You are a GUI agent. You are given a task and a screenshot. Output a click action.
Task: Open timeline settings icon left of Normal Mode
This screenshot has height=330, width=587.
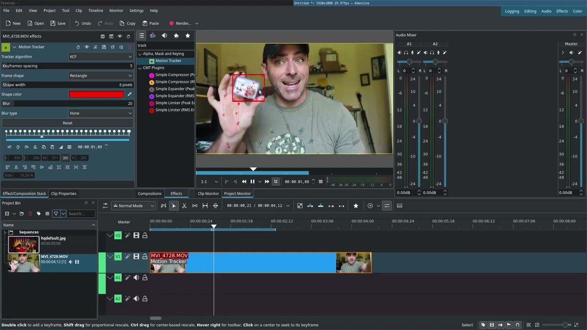tap(105, 206)
